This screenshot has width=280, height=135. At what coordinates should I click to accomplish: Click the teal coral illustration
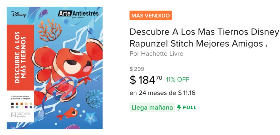pyautogui.click(x=94, y=99)
